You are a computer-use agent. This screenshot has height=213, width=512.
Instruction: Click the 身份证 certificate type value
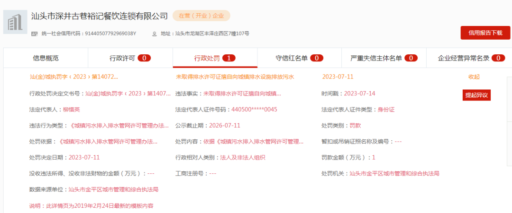[x=386, y=110]
